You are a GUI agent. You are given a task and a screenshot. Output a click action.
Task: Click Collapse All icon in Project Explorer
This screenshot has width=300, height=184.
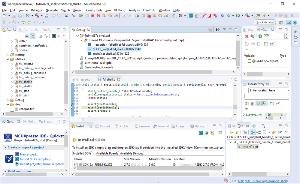coord(27,36)
